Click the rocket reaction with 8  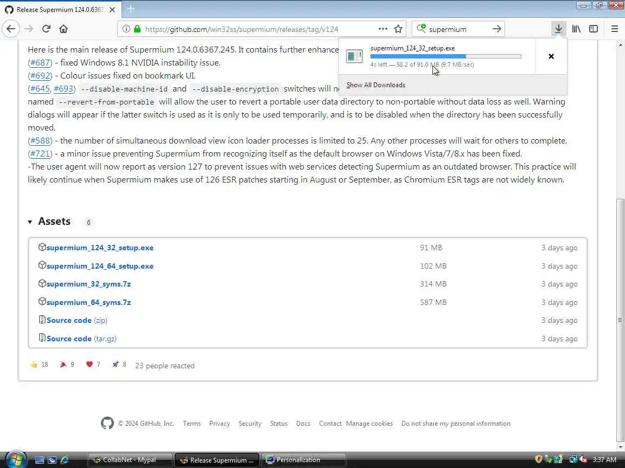(x=119, y=365)
